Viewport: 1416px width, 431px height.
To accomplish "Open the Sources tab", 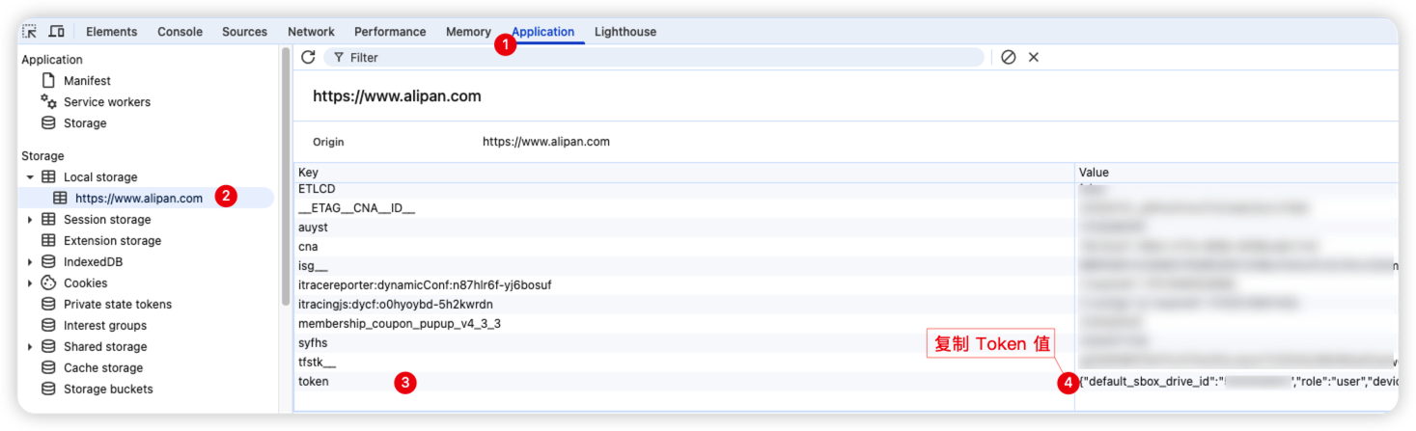I will (244, 32).
